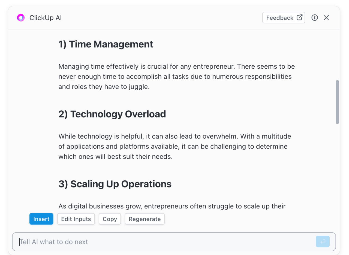The width and height of the screenshot is (349, 255).
Task: Click the ClickUp AI logo icon
Action: pyautogui.click(x=21, y=18)
